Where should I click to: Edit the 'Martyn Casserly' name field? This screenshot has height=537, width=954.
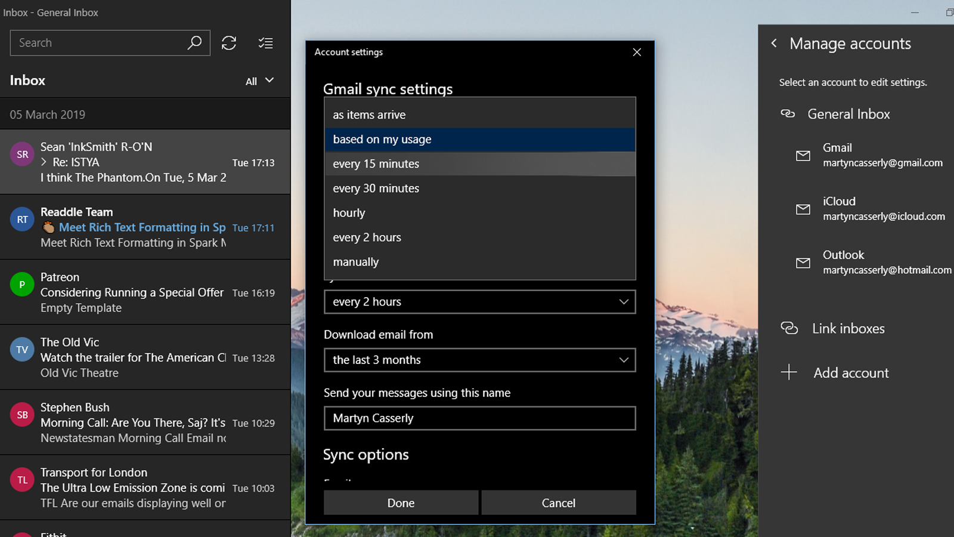point(480,418)
